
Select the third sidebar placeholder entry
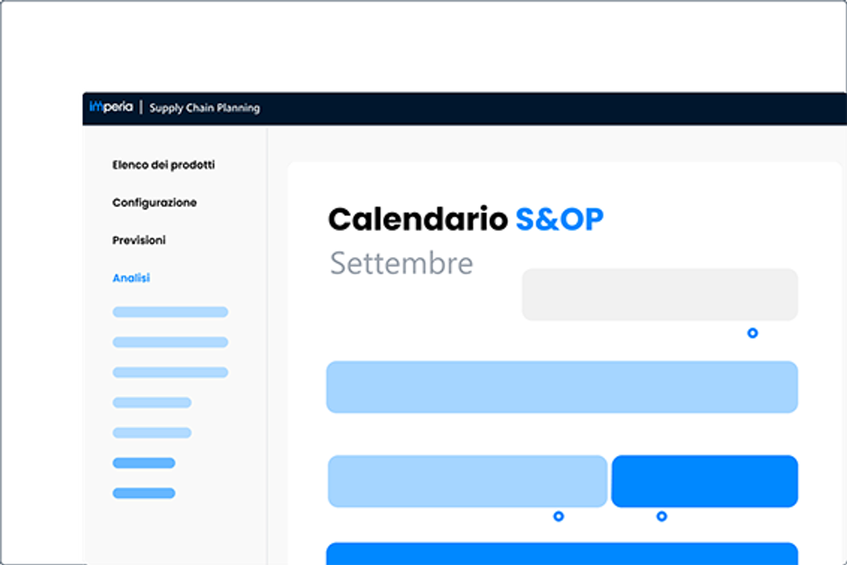[x=170, y=372]
